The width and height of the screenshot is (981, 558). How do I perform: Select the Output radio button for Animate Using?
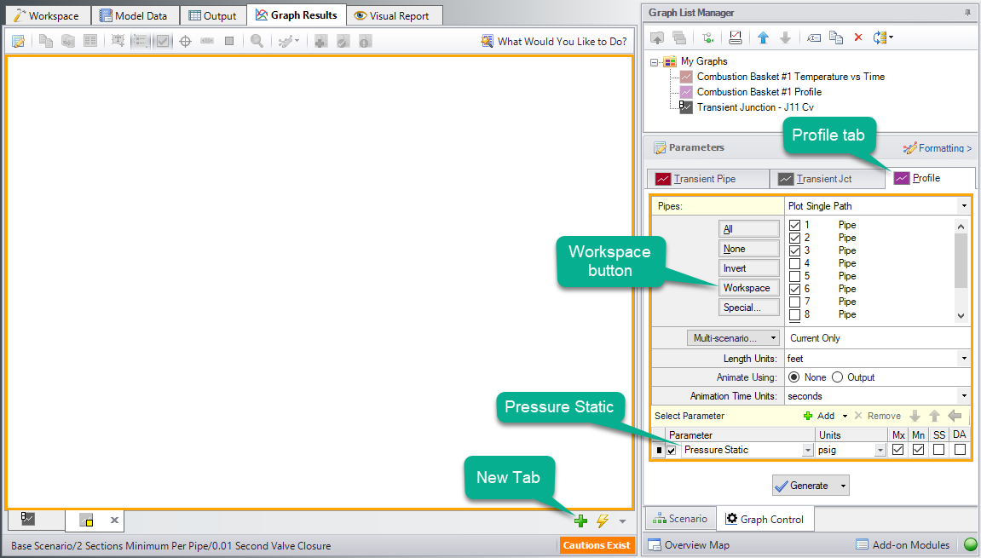[x=837, y=377]
